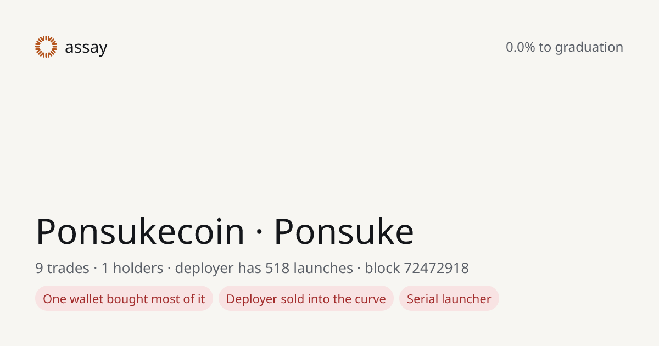Open the assay wordmark link

[x=86, y=48]
